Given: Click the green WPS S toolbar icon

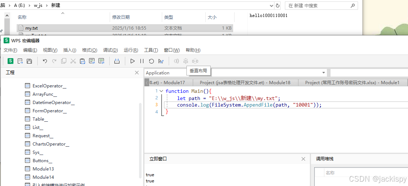Looking at the screenshot, I should click(10, 61).
